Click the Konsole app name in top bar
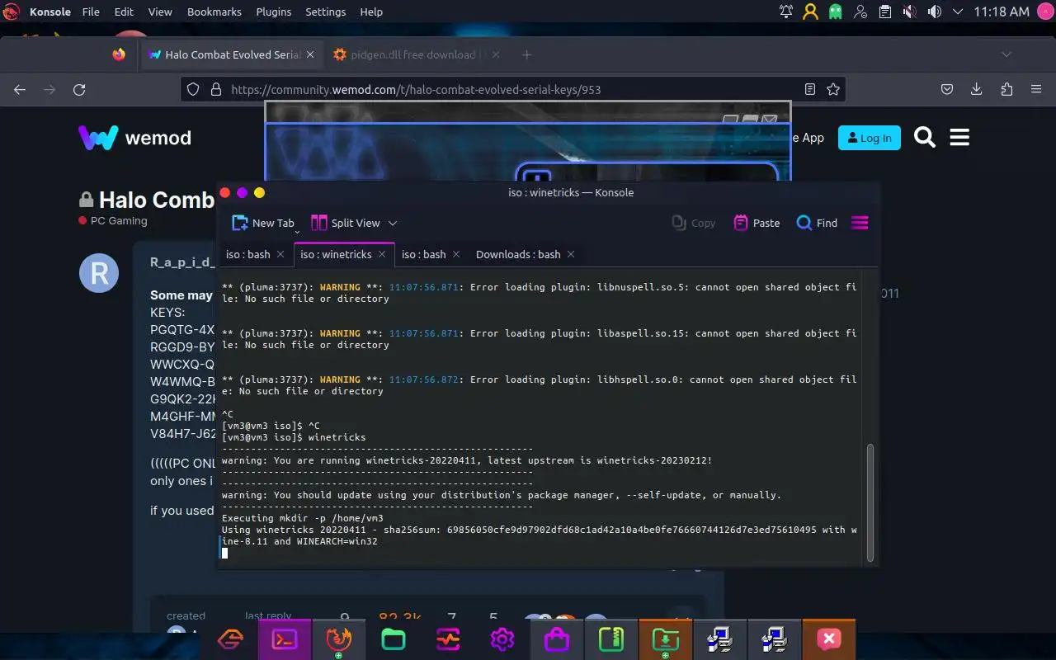The image size is (1056, 660). (50, 12)
